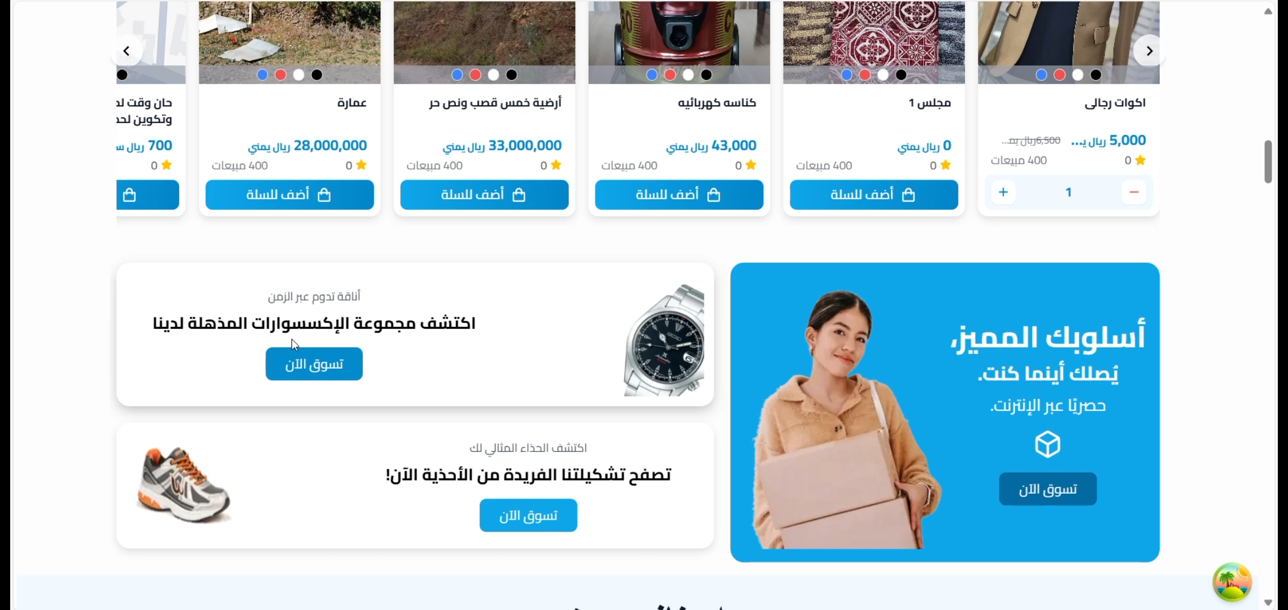Select the blue color dot on عمارة product

pos(262,75)
